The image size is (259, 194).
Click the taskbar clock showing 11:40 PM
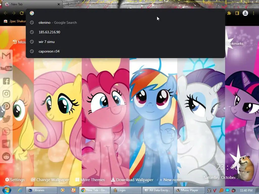(x=246, y=190)
